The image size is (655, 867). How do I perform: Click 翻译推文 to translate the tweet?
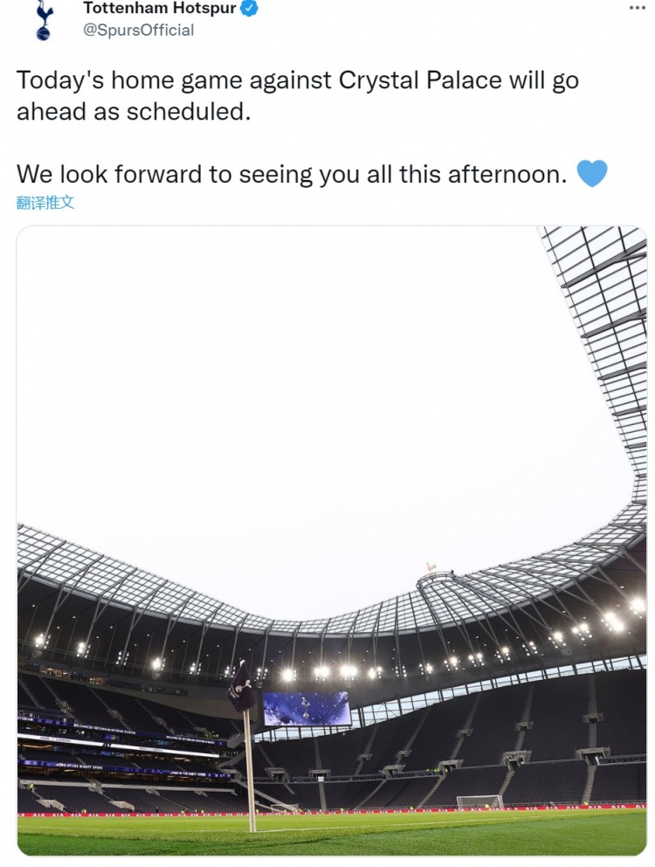click(x=45, y=203)
